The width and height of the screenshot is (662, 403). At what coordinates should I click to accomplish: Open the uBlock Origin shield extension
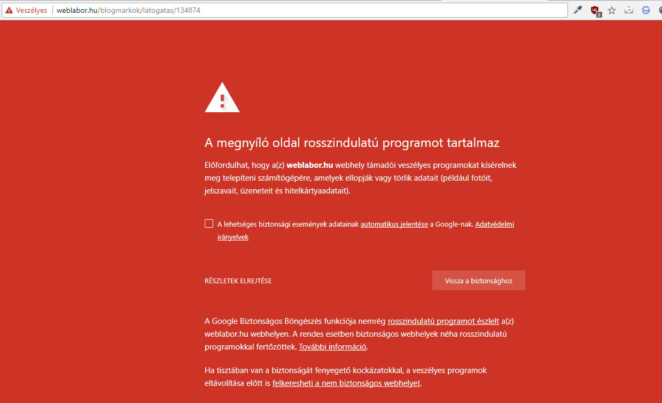click(x=595, y=10)
